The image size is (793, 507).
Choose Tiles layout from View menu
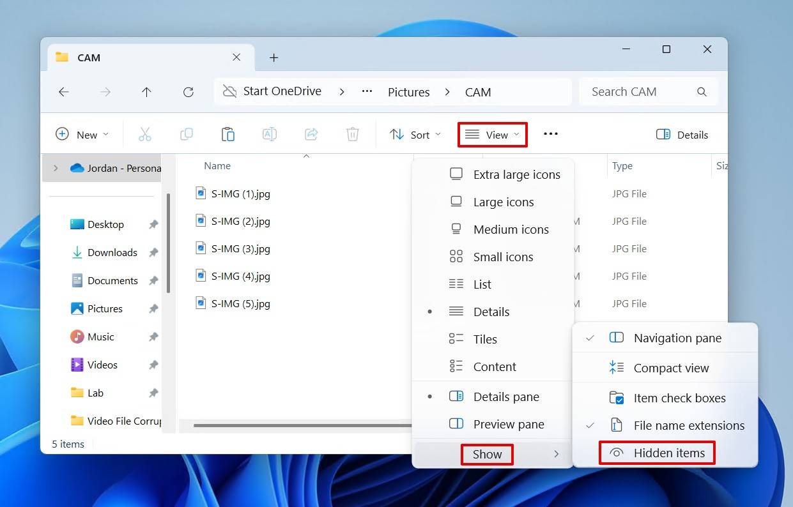pyautogui.click(x=484, y=340)
